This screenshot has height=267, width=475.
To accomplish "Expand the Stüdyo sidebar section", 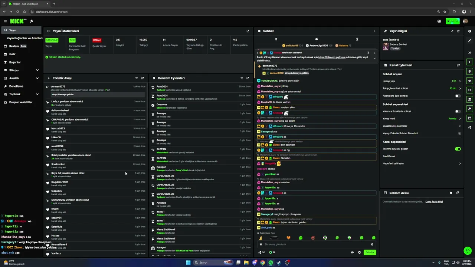I will point(37,70).
